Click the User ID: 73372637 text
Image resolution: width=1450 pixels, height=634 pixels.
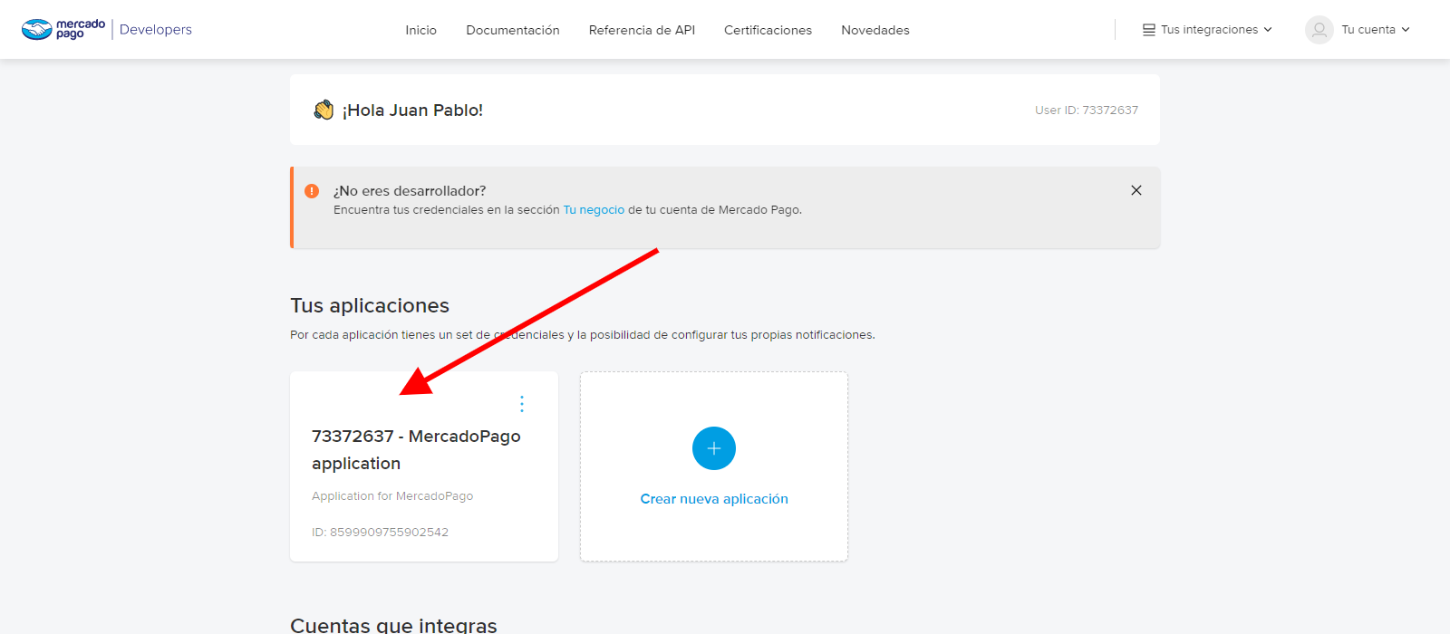[x=1086, y=110]
